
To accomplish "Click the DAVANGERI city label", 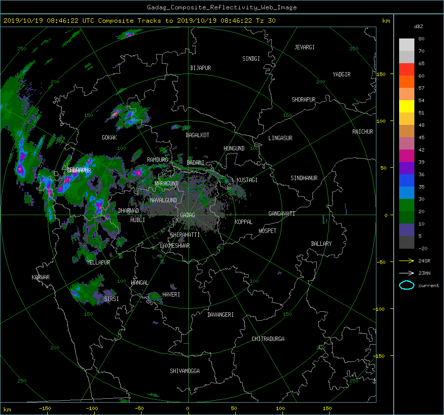I will (221, 315).
